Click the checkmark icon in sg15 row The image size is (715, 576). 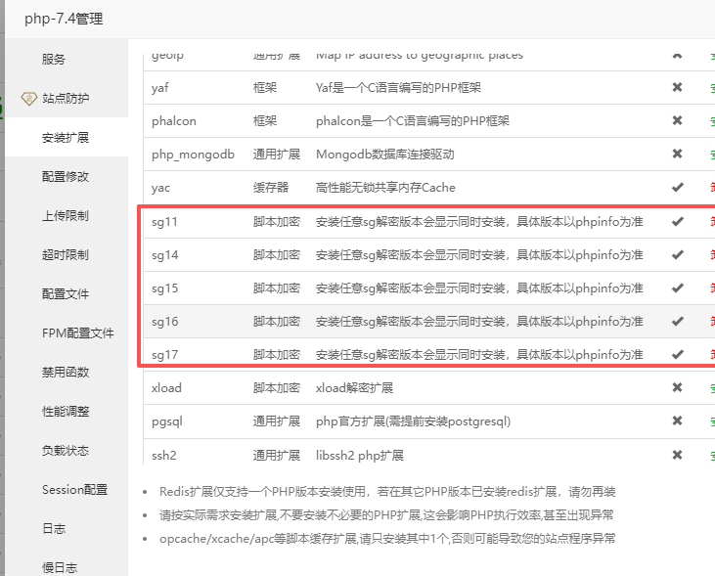678,288
